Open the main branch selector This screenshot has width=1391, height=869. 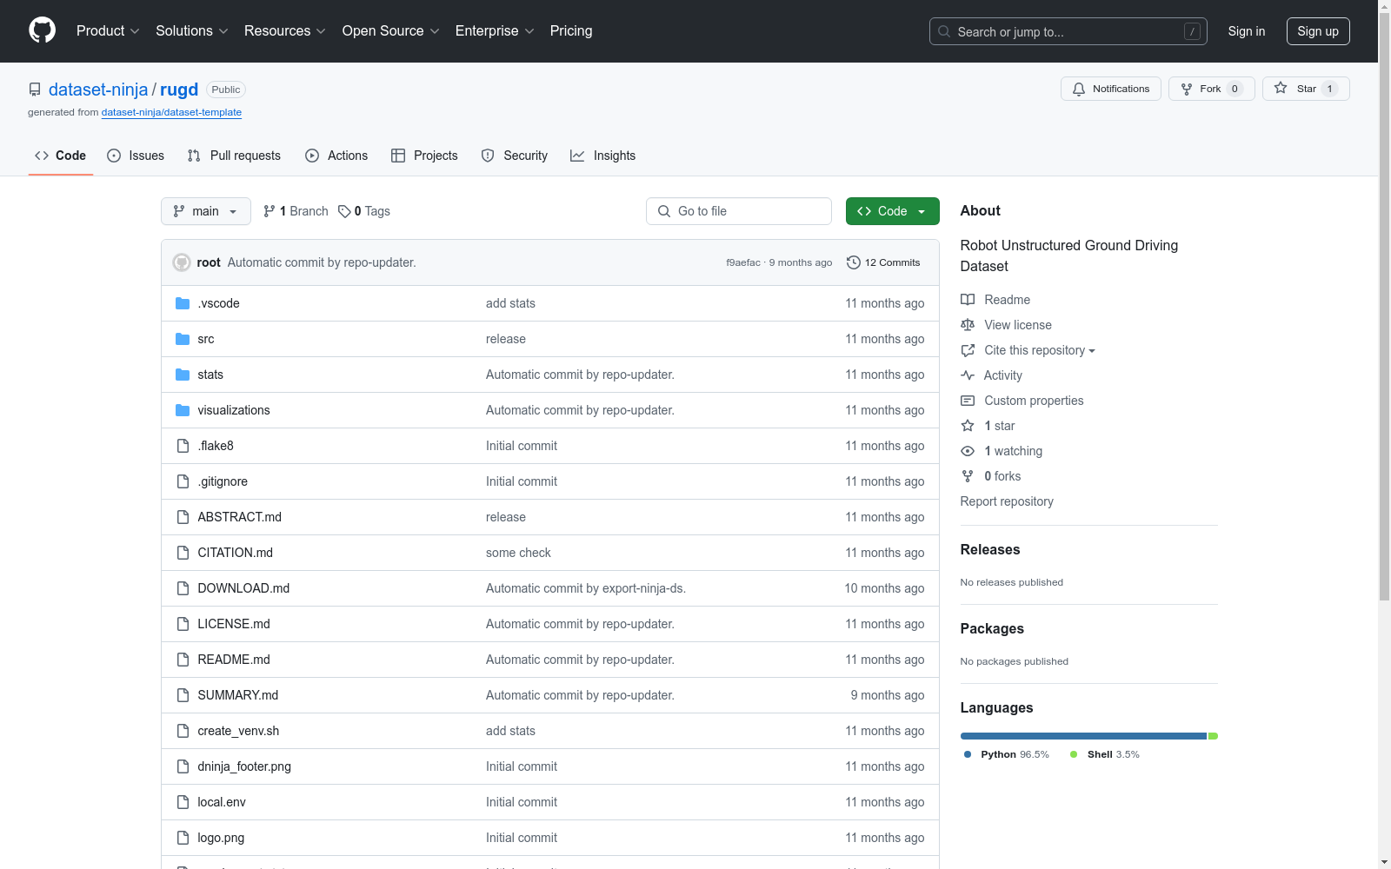click(206, 211)
